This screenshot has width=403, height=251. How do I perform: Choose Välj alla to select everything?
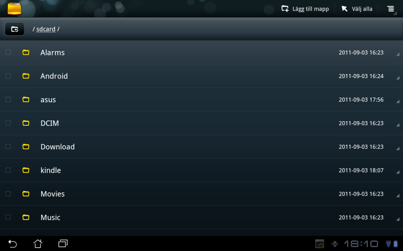coord(357,9)
